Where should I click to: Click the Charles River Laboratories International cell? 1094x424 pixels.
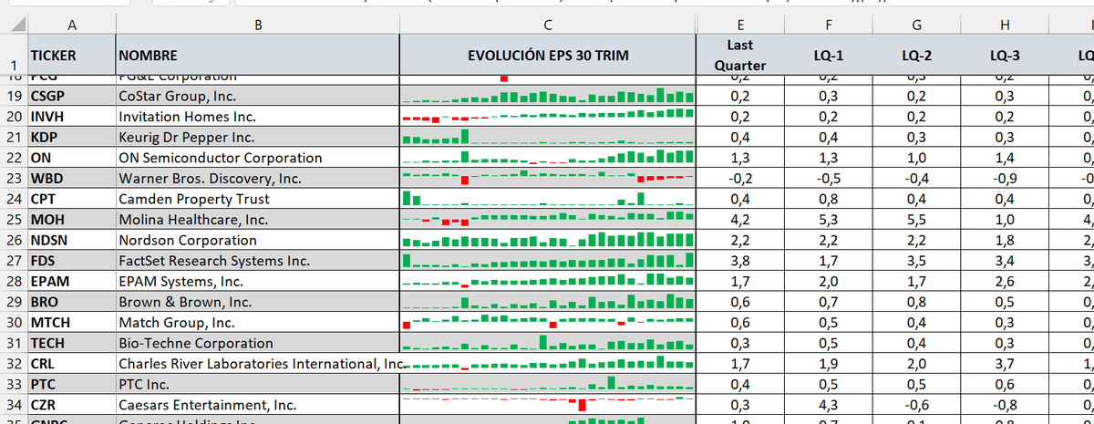258,364
